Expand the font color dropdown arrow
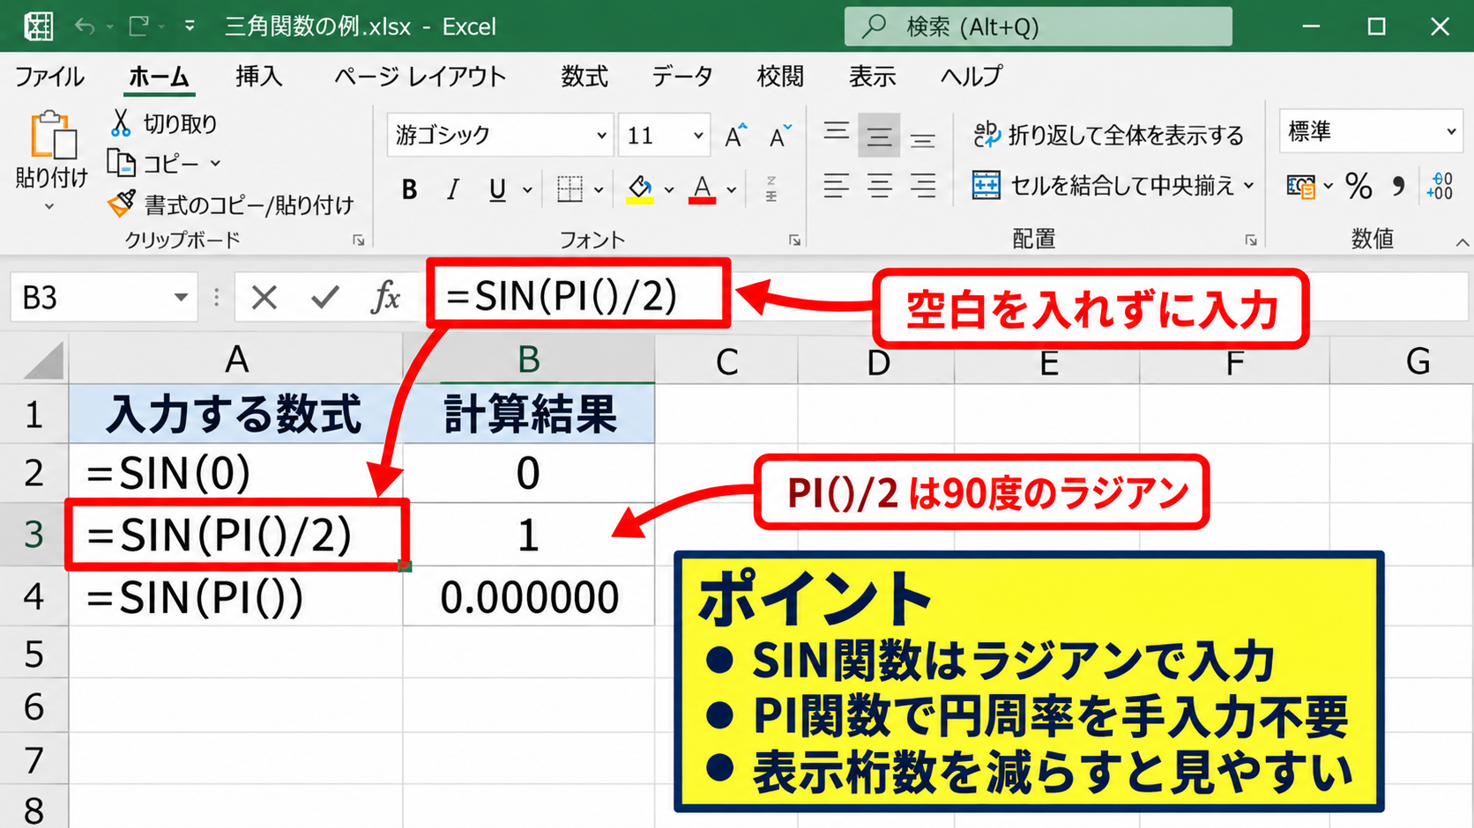The height and width of the screenshot is (828, 1474). [x=732, y=189]
